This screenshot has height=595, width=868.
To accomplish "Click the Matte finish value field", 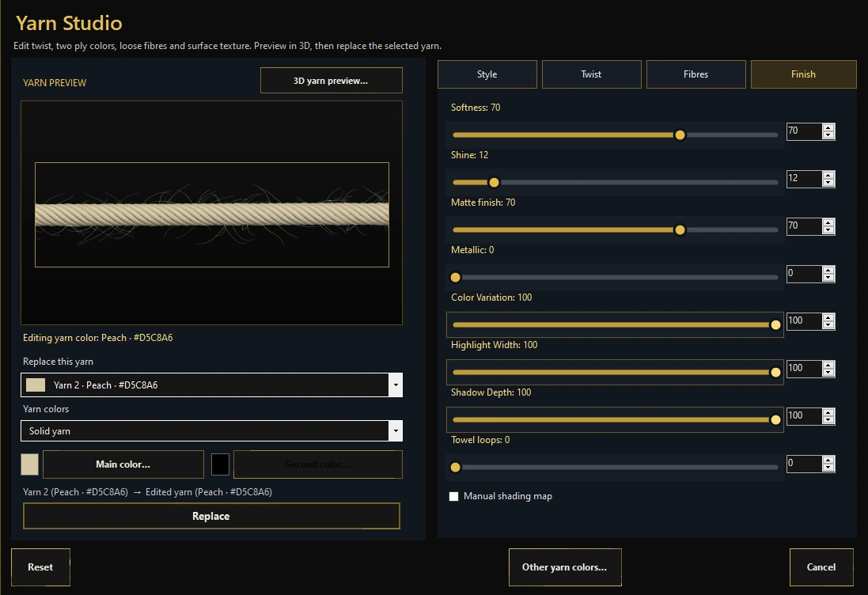I will pyautogui.click(x=805, y=225).
